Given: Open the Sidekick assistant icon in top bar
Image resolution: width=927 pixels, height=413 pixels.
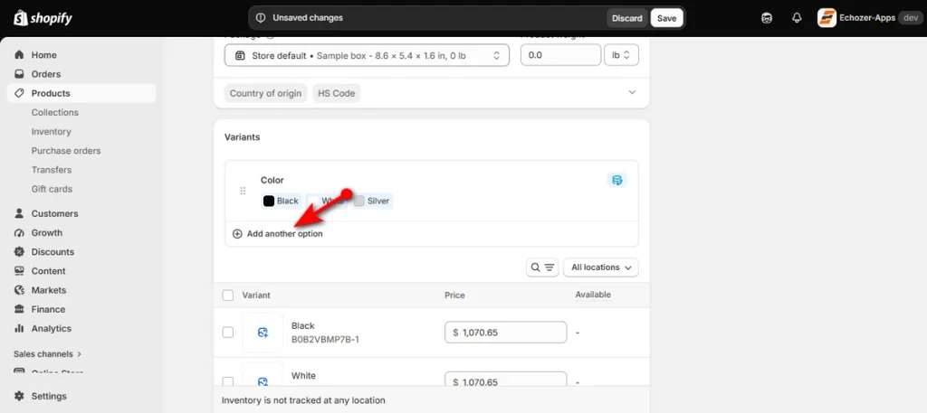Looking at the screenshot, I should coord(767,18).
